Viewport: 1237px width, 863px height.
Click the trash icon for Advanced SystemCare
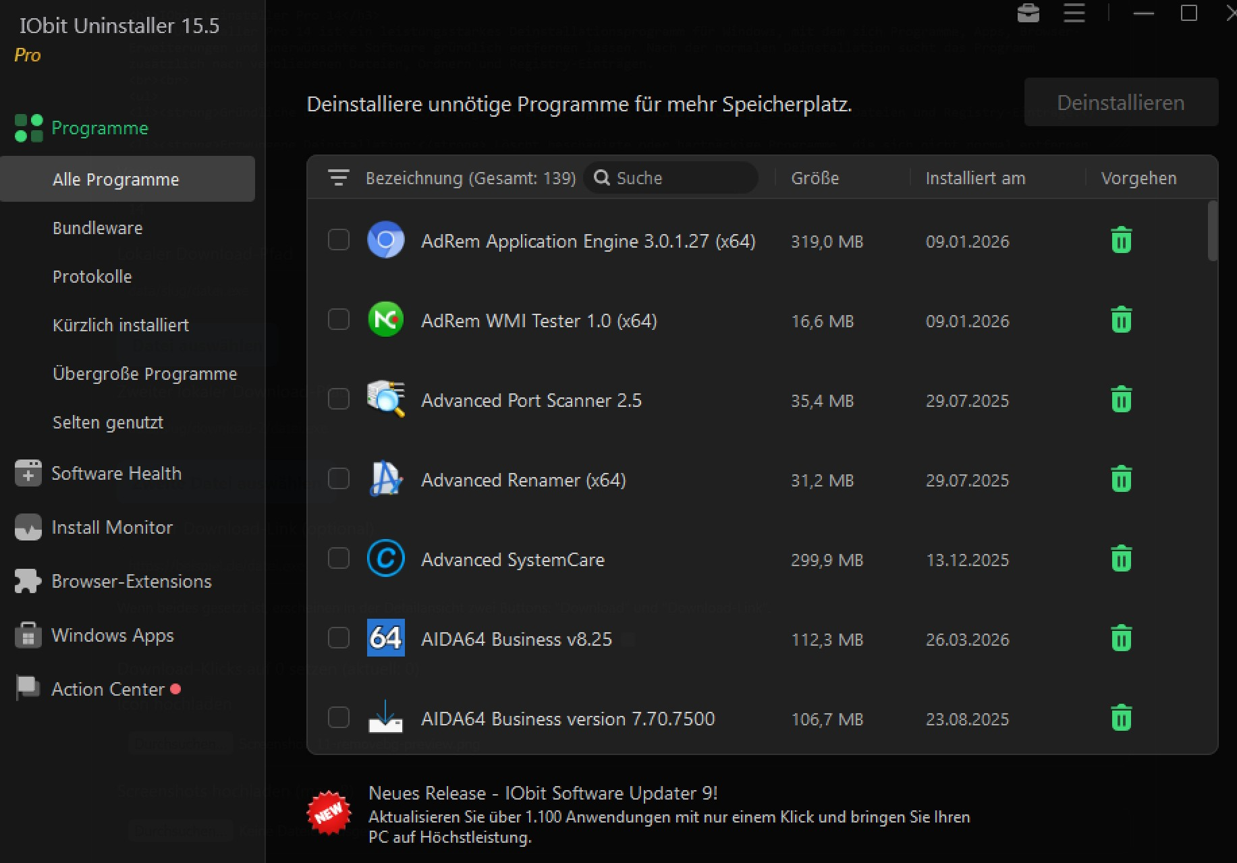pyautogui.click(x=1121, y=559)
